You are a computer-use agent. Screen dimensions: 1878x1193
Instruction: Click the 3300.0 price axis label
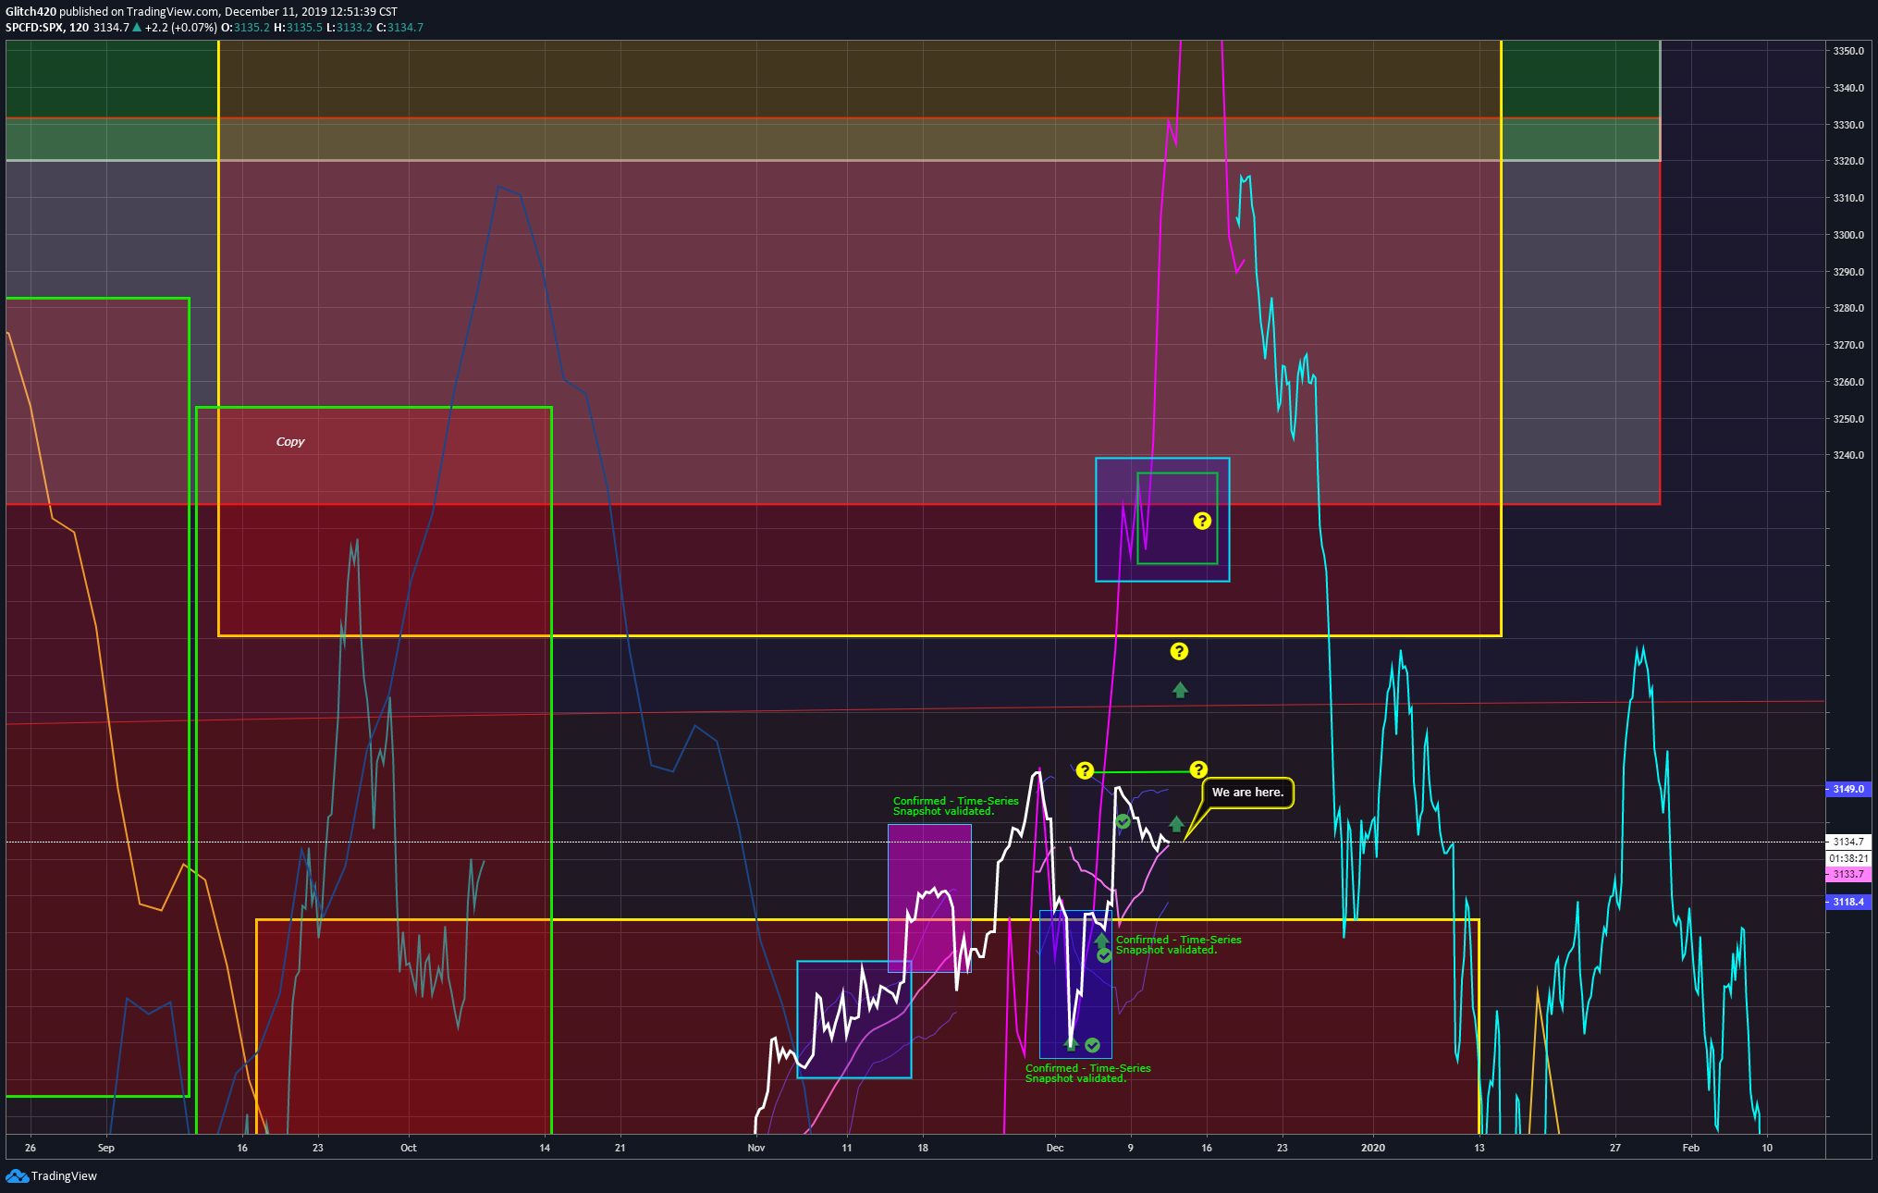point(1849,235)
